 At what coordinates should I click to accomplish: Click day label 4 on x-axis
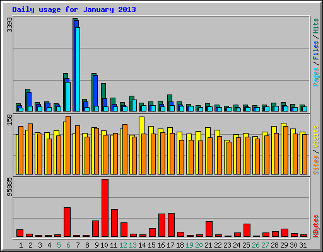pos(49,245)
